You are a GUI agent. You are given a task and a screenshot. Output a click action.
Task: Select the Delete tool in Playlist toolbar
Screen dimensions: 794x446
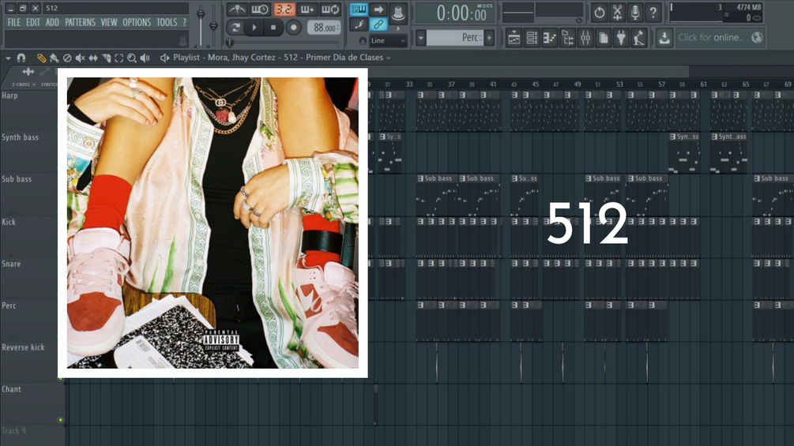[67, 58]
